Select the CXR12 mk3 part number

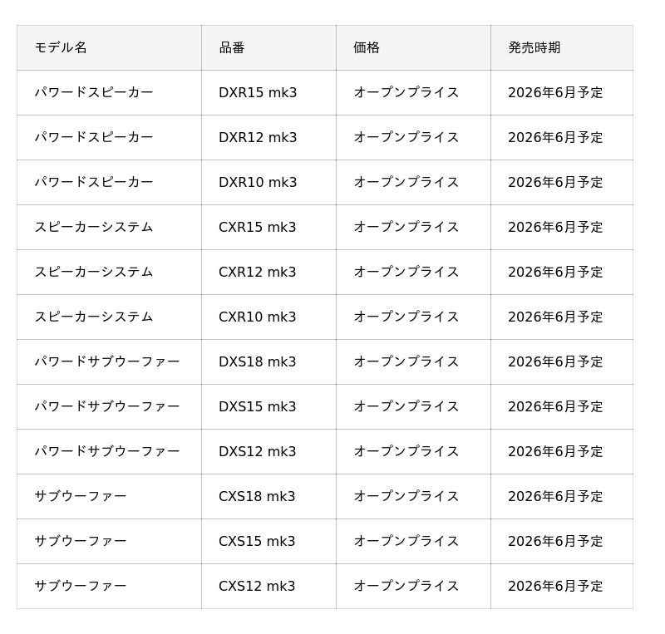[x=258, y=273]
